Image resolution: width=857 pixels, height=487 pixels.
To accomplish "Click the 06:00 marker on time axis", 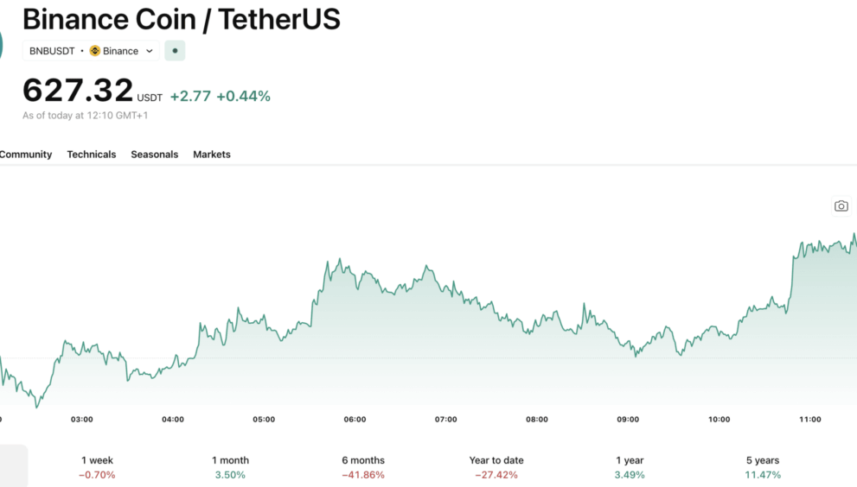I will (355, 420).
